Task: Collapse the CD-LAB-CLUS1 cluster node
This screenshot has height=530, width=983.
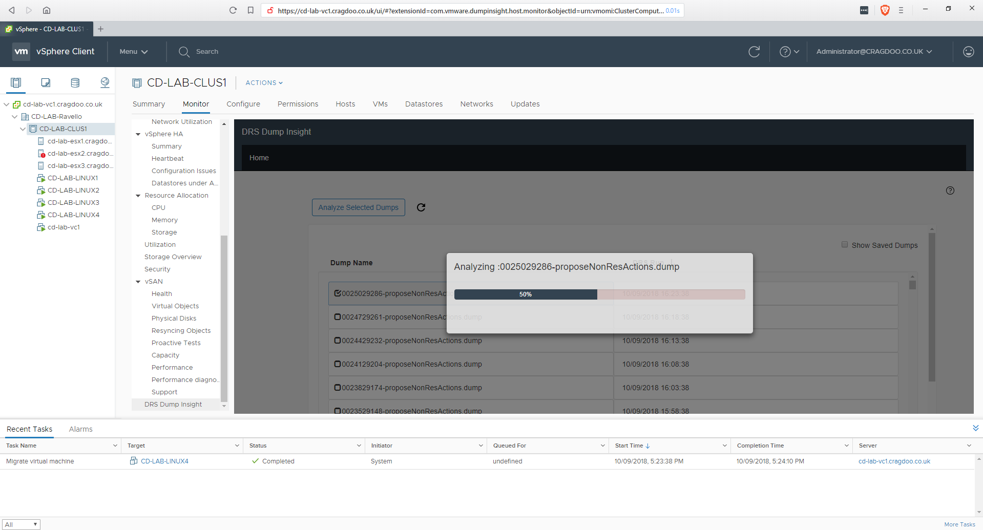Action: pyautogui.click(x=23, y=129)
